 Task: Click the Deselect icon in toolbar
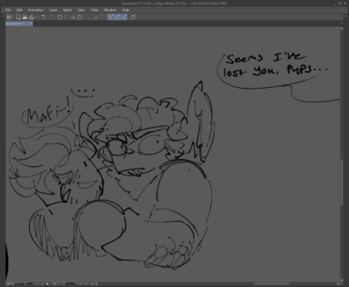89,17
